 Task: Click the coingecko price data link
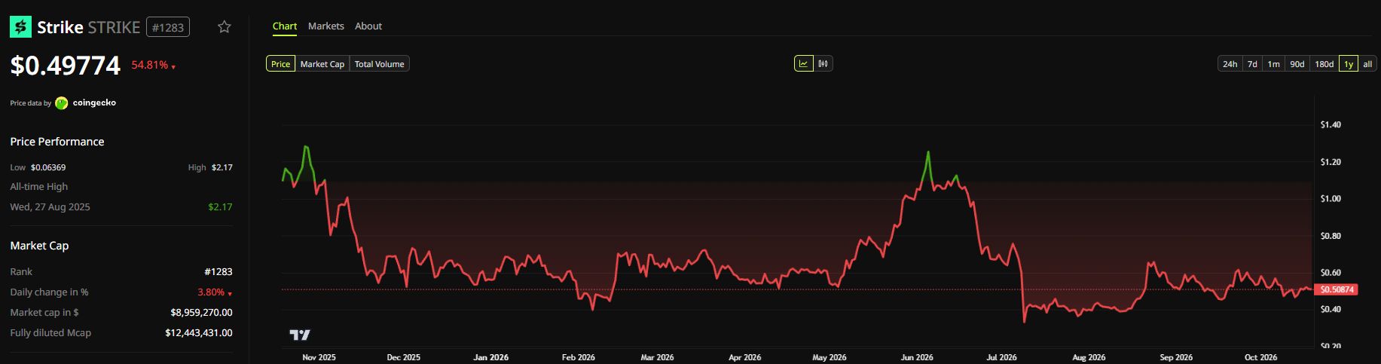pos(94,102)
